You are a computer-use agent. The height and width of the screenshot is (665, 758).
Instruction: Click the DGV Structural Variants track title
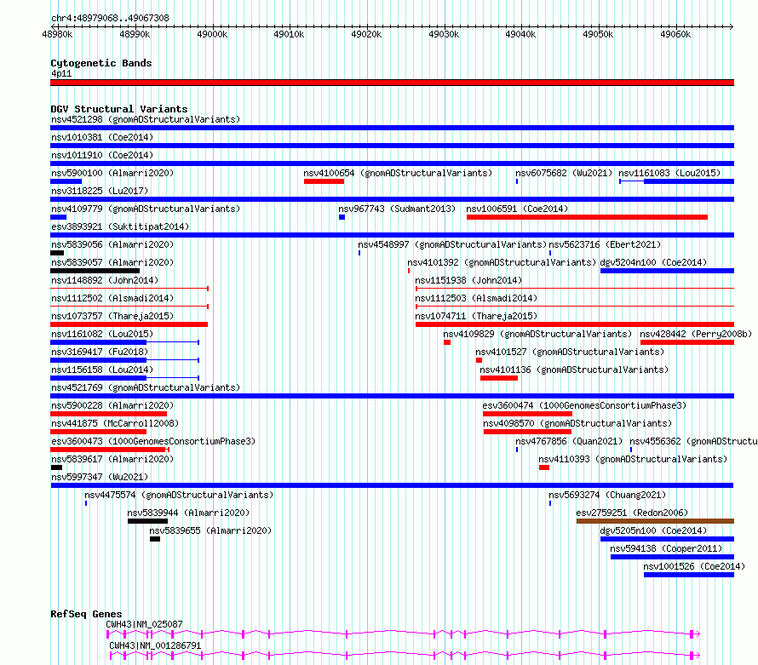click(x=119, y=109)
